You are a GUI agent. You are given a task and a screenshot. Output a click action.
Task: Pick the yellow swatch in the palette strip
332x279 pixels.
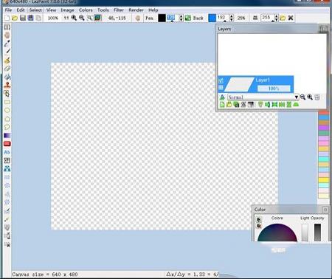click(324, 180)
